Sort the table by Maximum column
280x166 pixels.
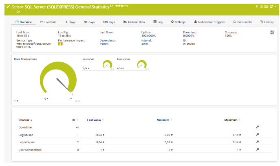click(x=232, y=120)
